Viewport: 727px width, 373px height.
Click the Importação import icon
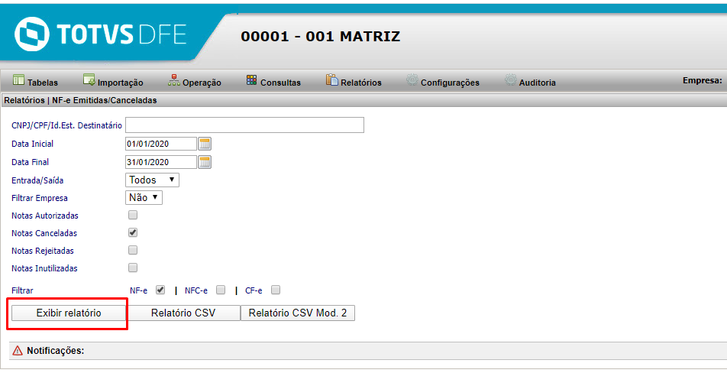point(89,79)
